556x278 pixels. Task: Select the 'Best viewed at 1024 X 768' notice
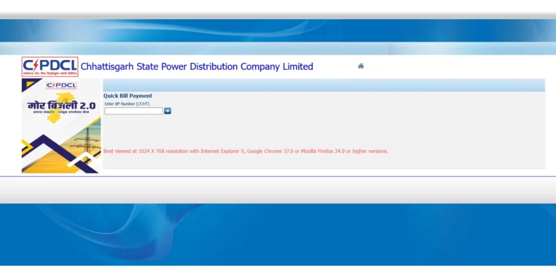[246, 151]
